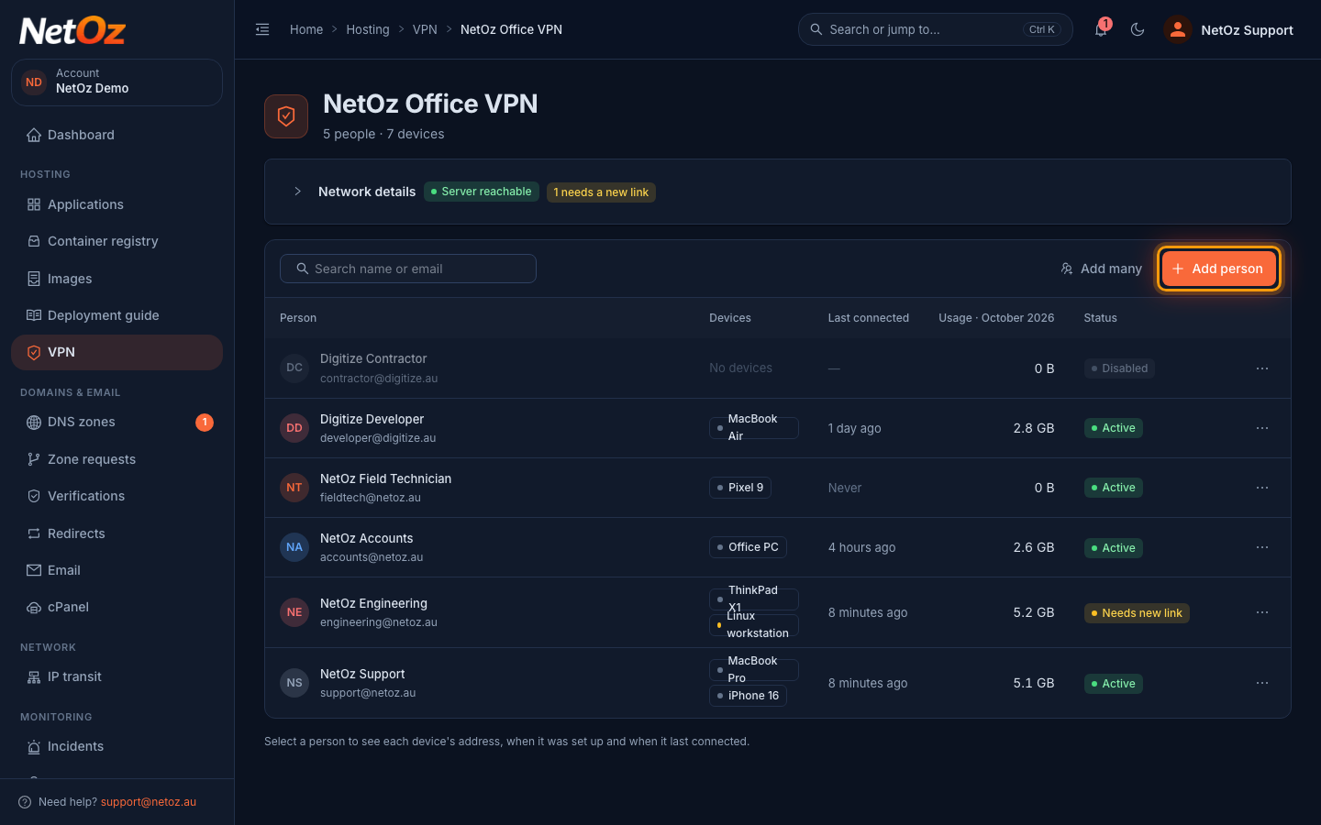1321x825 pixels.
Task: Open row actions for NetOz Field Technician
Action: [x=1262, y=488]
